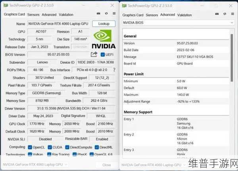This screenshot has height=171, width=238.
Task: Switch to Advanced tab in left window
Action: pyautogui.click(x=49, y=15)
